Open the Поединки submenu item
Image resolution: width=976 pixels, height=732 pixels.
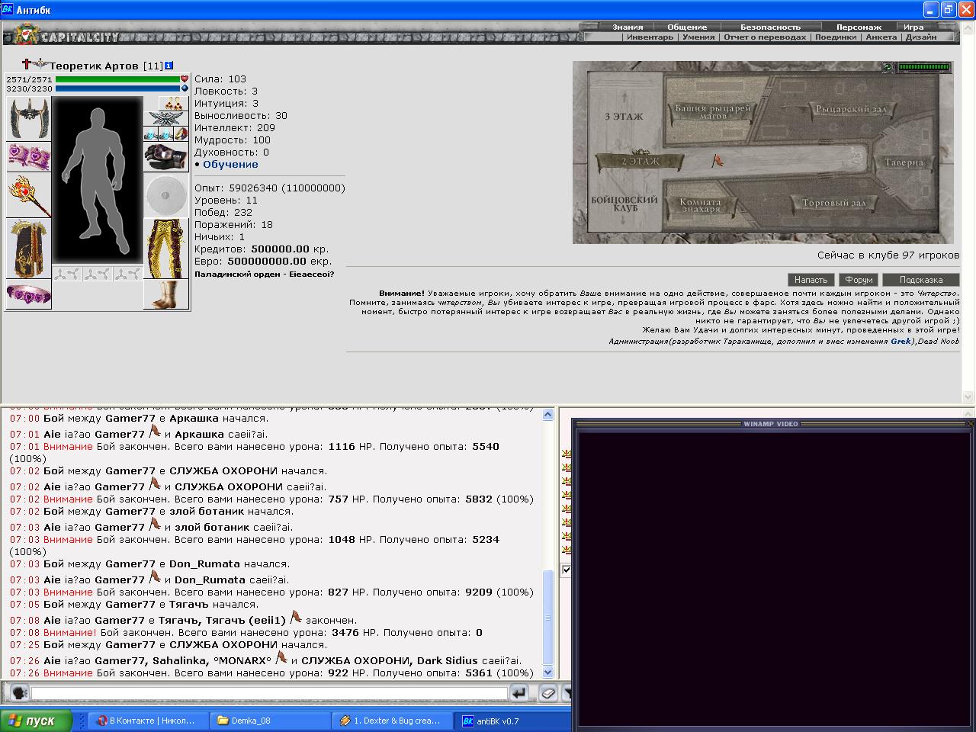point(836,37)
